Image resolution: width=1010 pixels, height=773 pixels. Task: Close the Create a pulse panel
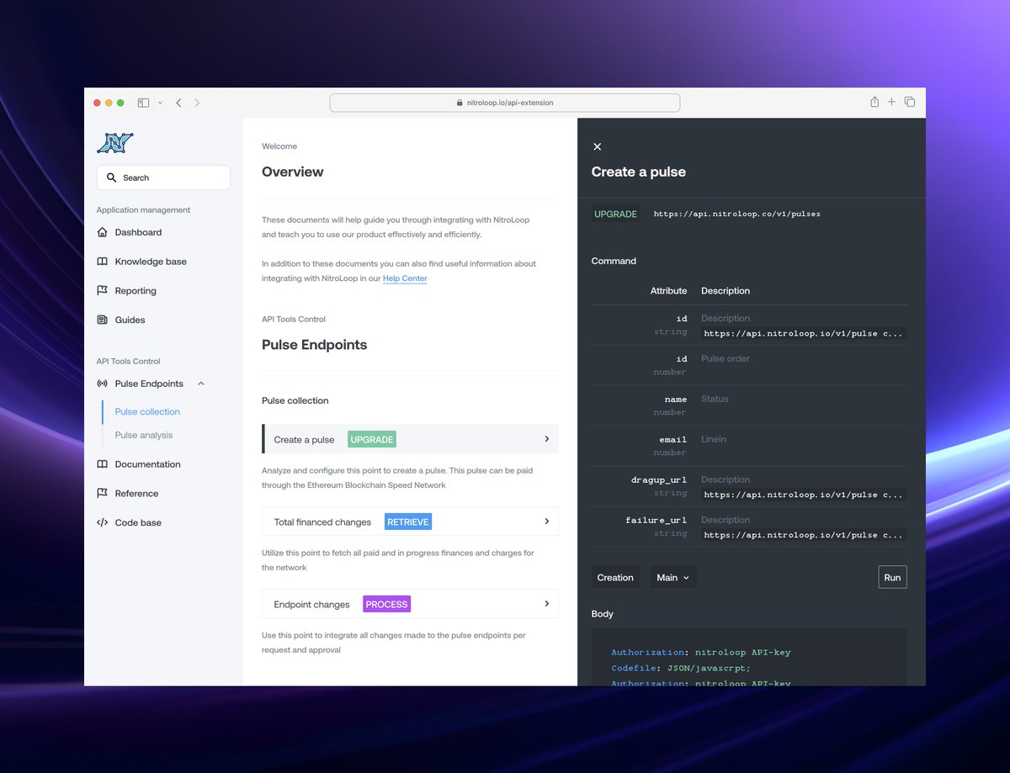[x=597, y=146]
